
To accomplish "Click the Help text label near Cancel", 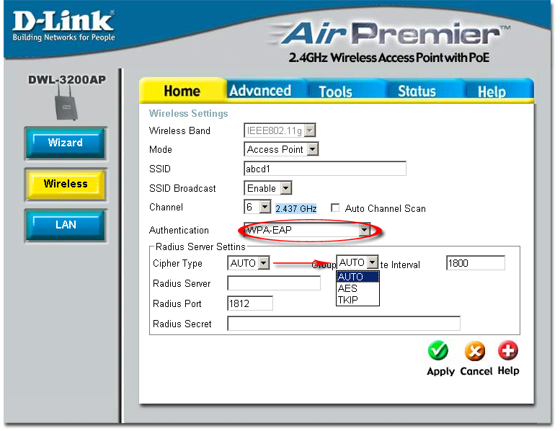I will pyautogui.click(x=509, y=370).
